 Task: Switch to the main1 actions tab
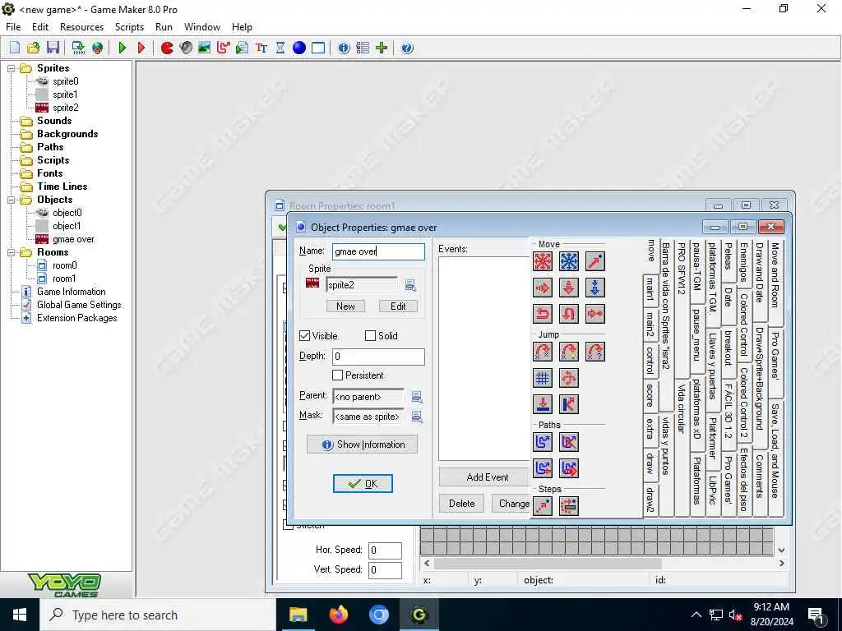pyautogui.click(x=650, y=288)
